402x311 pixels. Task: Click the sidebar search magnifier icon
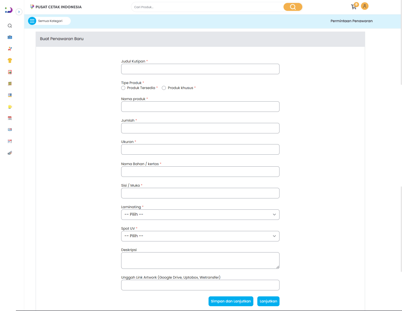click(10, 26)
